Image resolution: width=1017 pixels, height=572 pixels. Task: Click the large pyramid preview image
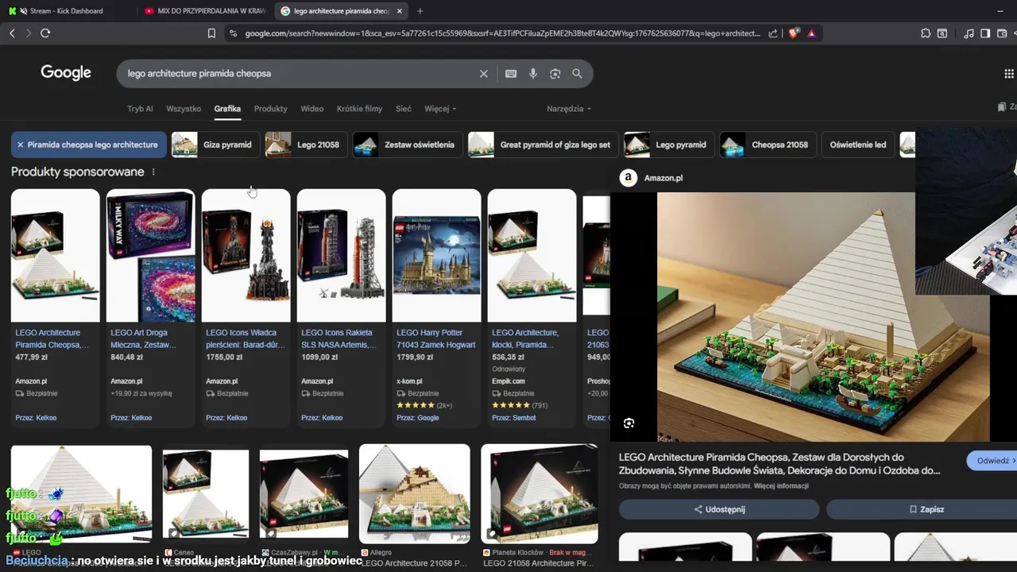pyautogui.click(x=823, y=316)
